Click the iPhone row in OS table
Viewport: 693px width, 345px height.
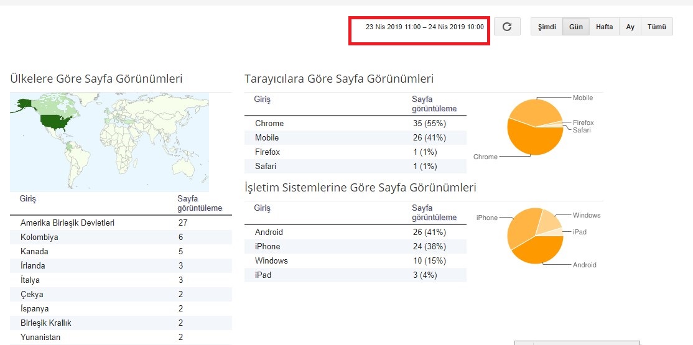click(x=355, y=246)
